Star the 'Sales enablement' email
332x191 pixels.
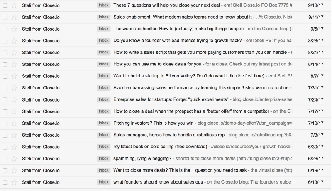(x=15, y=17)
